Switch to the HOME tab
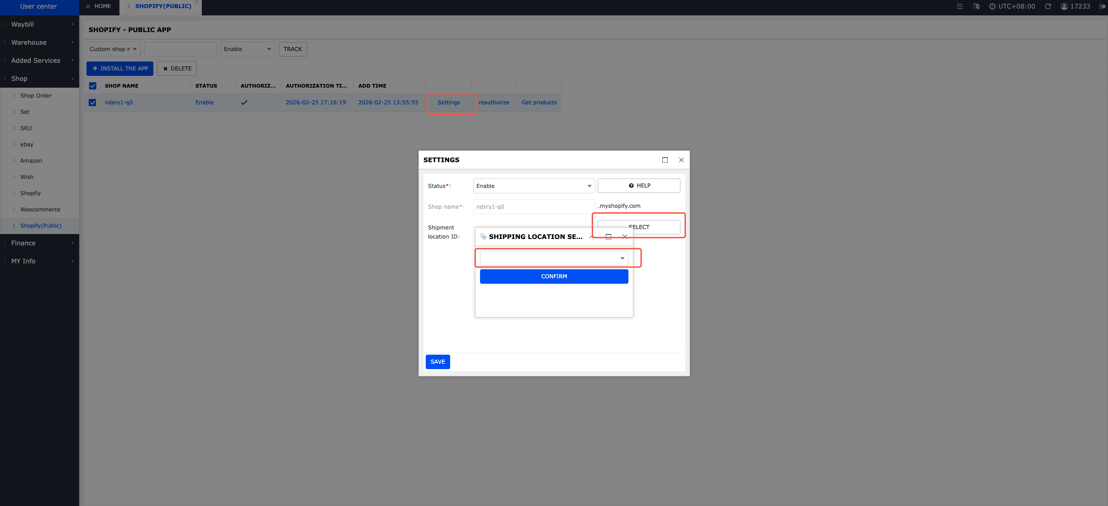The image size is (1108, 506). pyautogui.click(x=99, y=6)
